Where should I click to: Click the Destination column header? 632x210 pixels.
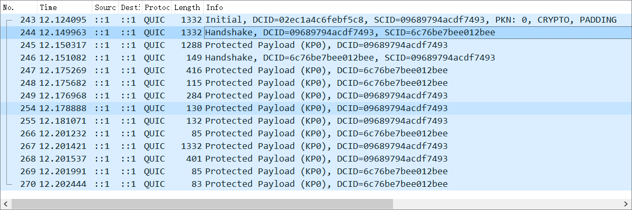130,7
